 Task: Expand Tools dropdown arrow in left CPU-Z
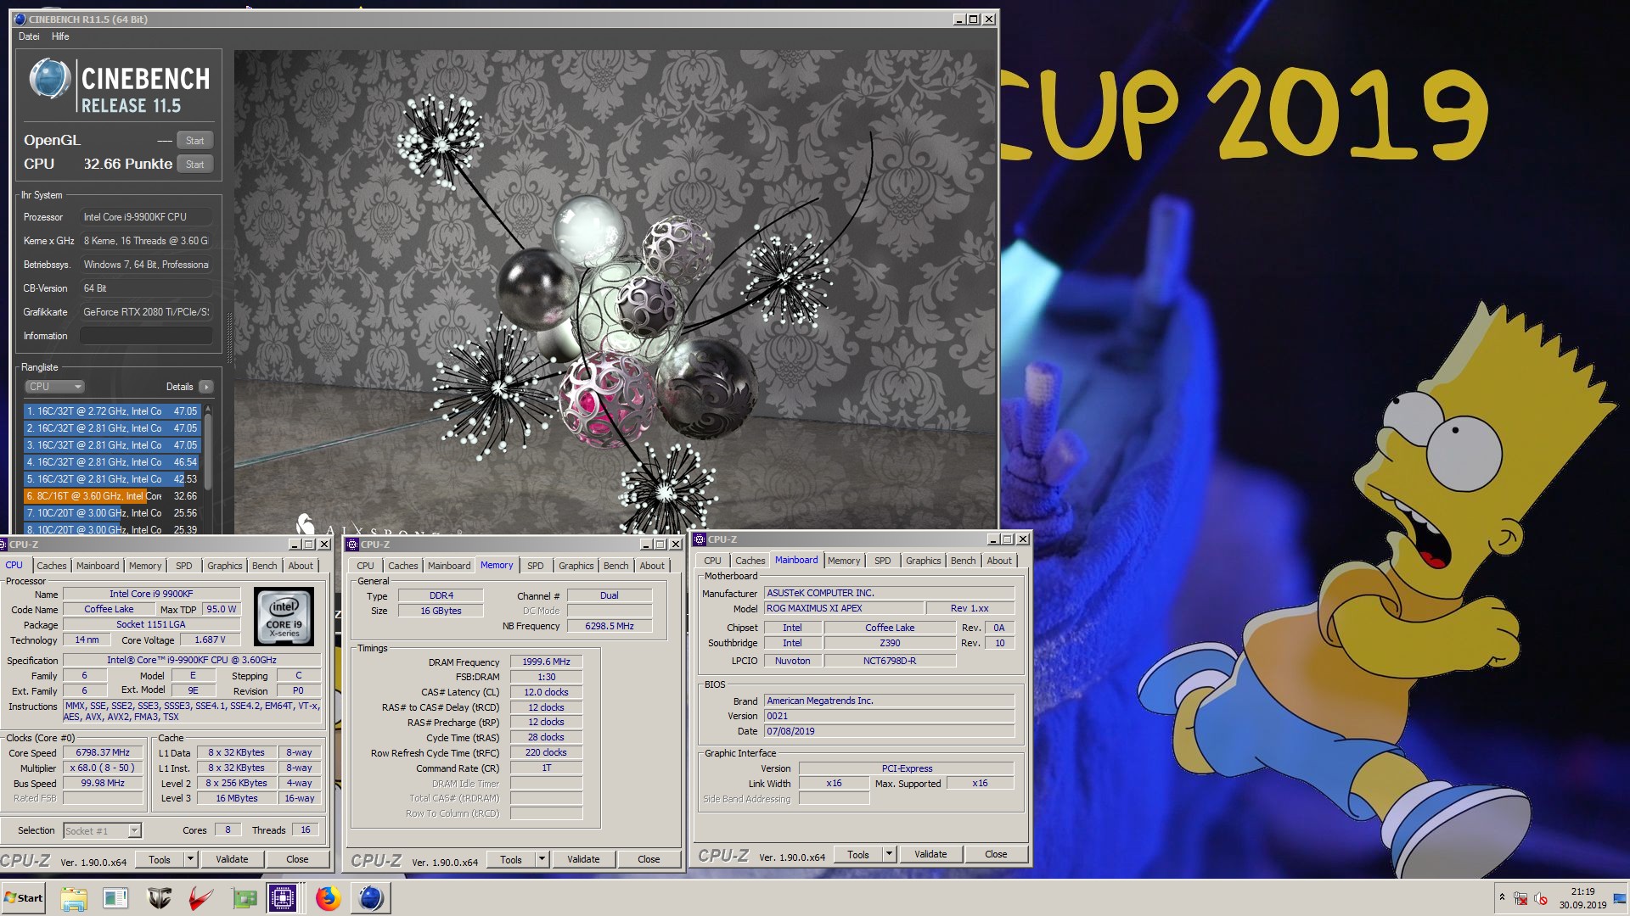191,859
